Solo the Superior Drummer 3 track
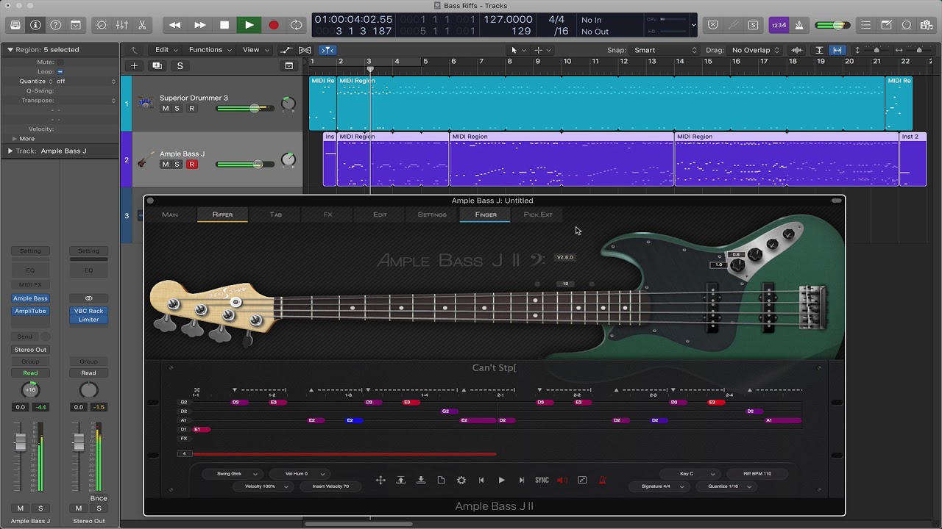This screenshot has width=942, height=529. click(177, 109)
